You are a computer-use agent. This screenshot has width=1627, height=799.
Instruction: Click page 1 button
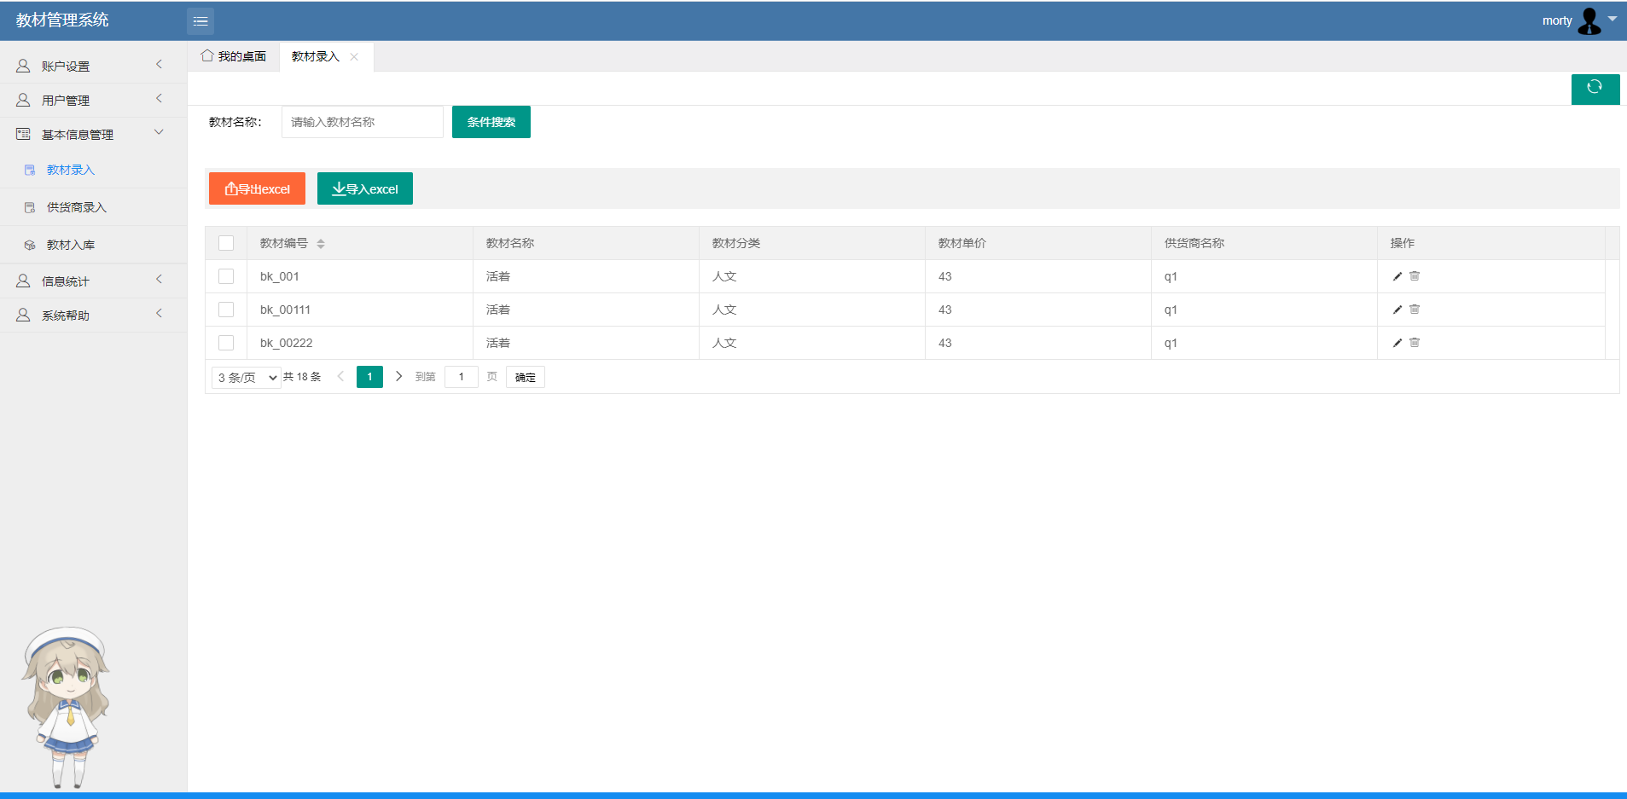(369, 377)
